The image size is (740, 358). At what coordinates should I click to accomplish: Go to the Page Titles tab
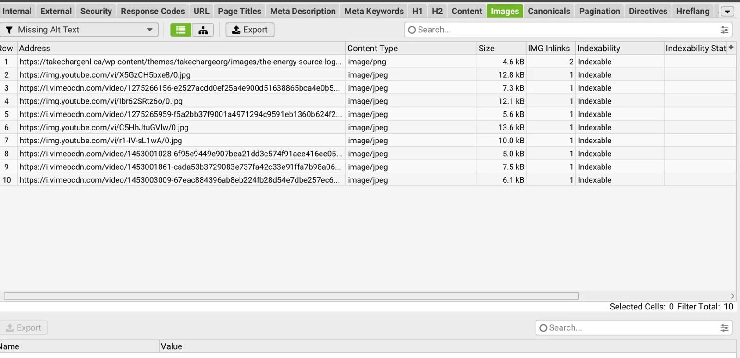240,11
